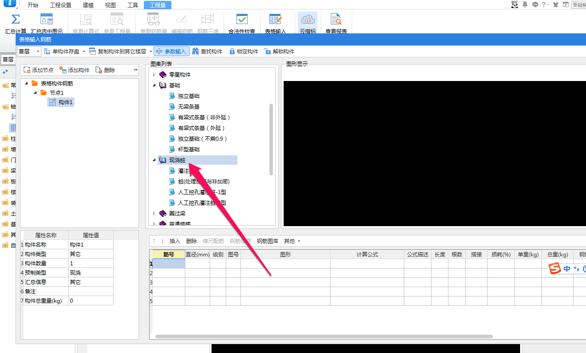The height and width of the screenshot is (353, 586).
Task: Toggle Sogou Chinese/English mode 中
Action: pos(567,269)
